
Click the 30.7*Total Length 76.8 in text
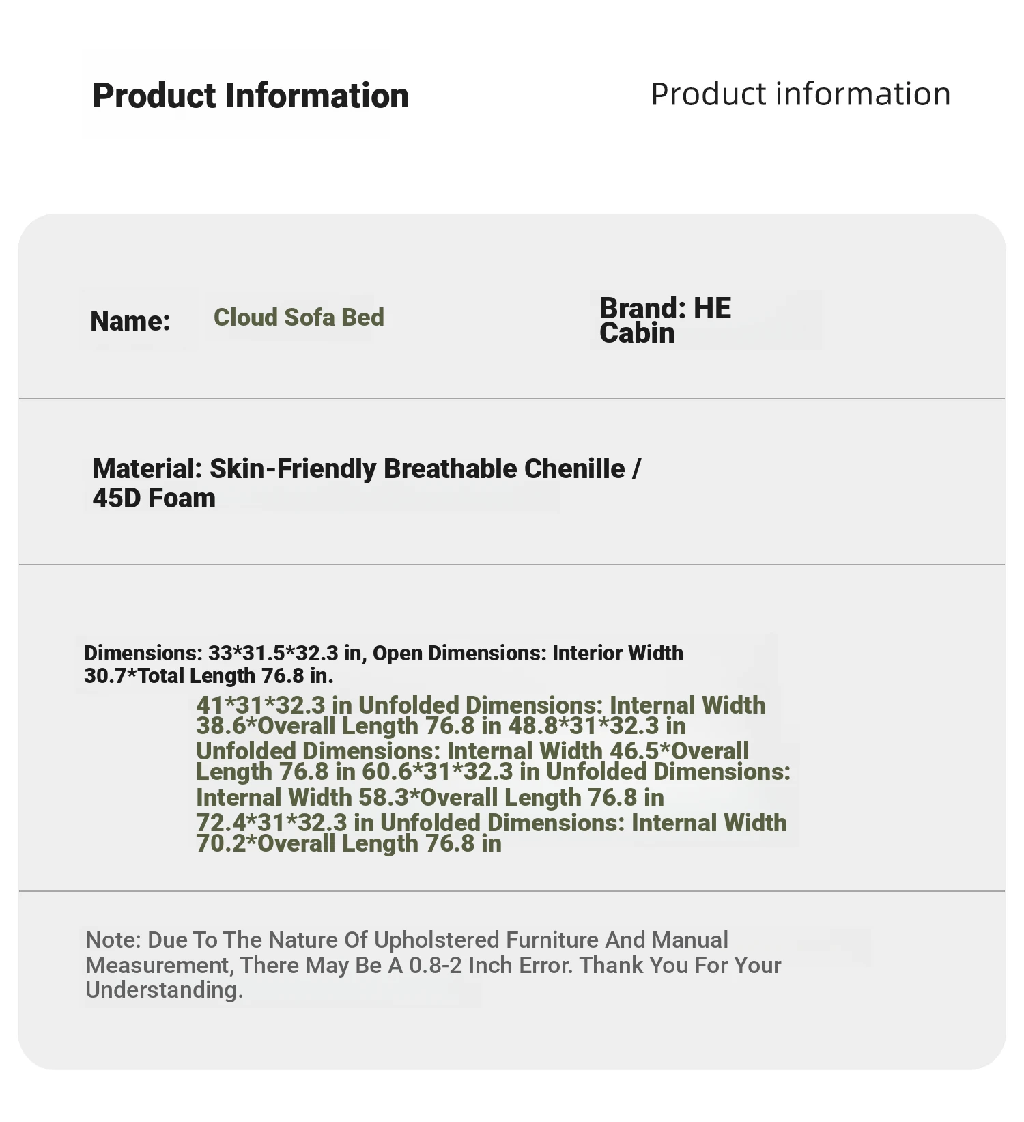(x=208, y=676)
